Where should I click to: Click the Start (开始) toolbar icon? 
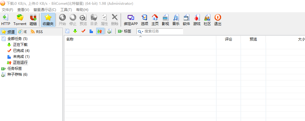(62, 20)
